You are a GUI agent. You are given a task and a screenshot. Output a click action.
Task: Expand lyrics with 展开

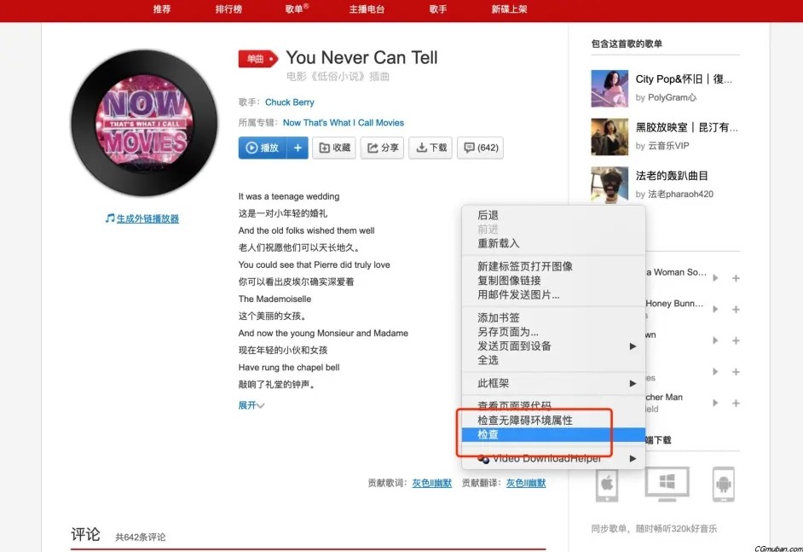(x=251, y=405)
